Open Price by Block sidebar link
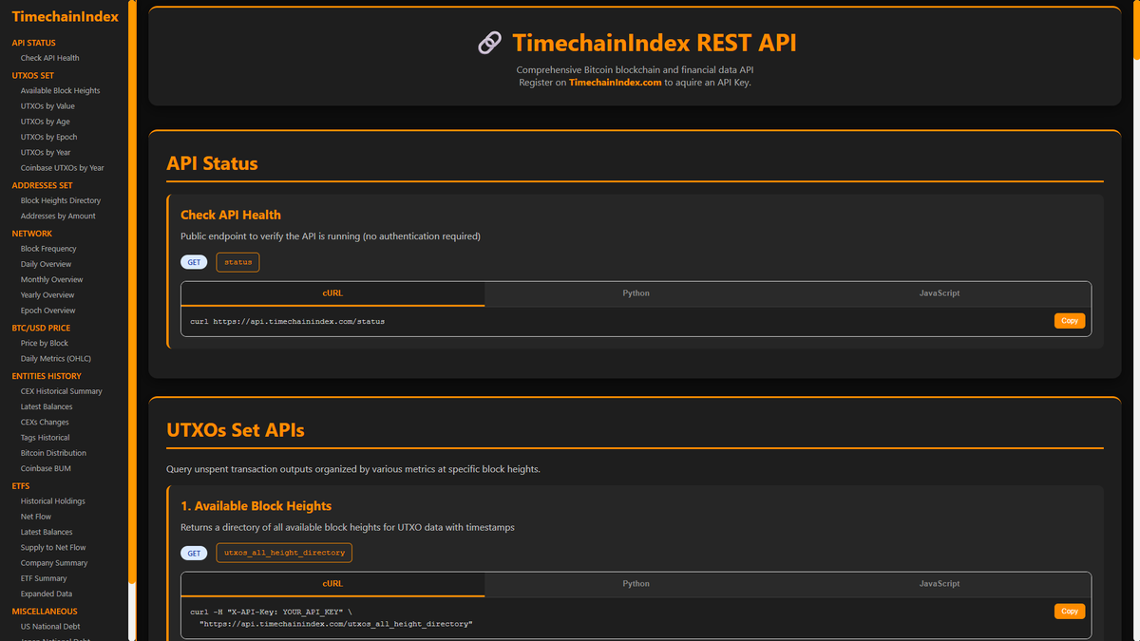Screen dimensions: 1140x641 tap(45, 343)
